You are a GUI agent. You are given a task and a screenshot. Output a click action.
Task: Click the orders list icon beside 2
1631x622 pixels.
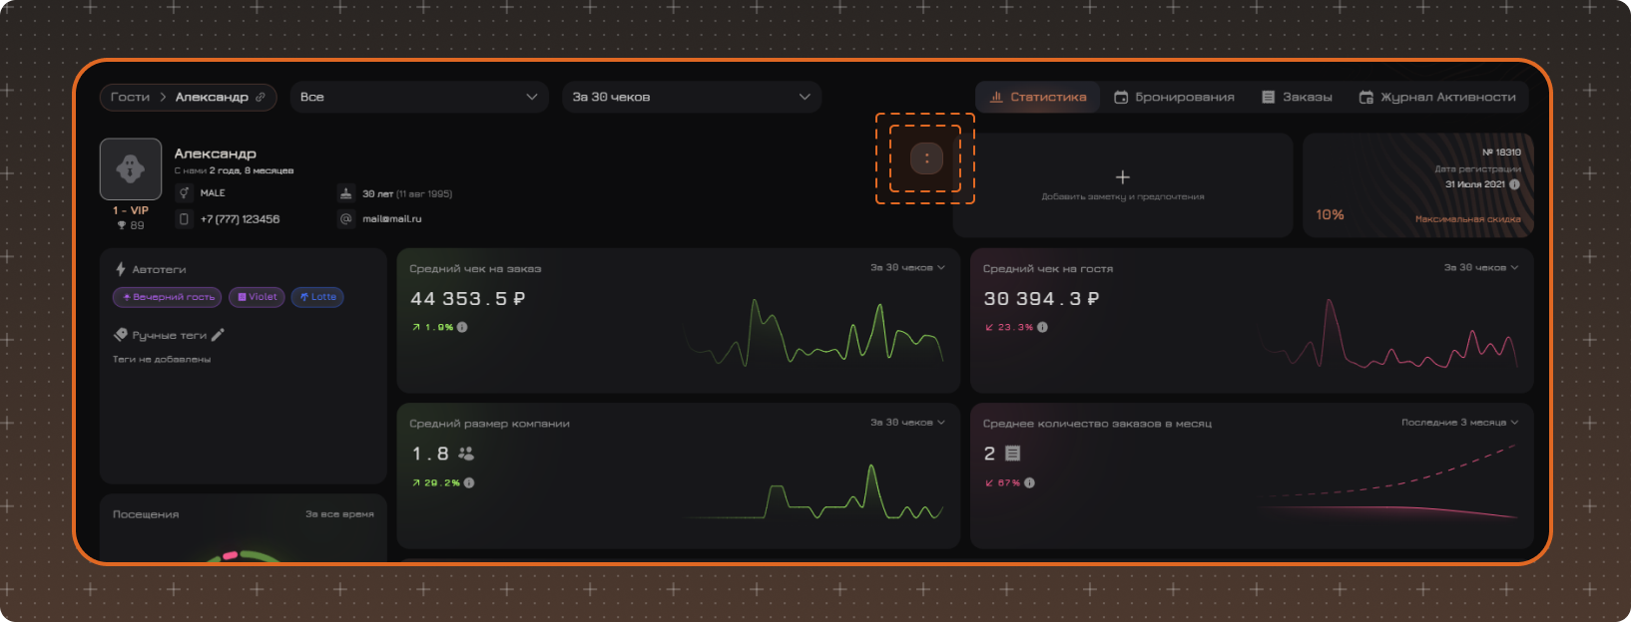coord(1013,454)
